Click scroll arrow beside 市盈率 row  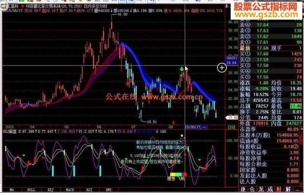coord(302,129)
